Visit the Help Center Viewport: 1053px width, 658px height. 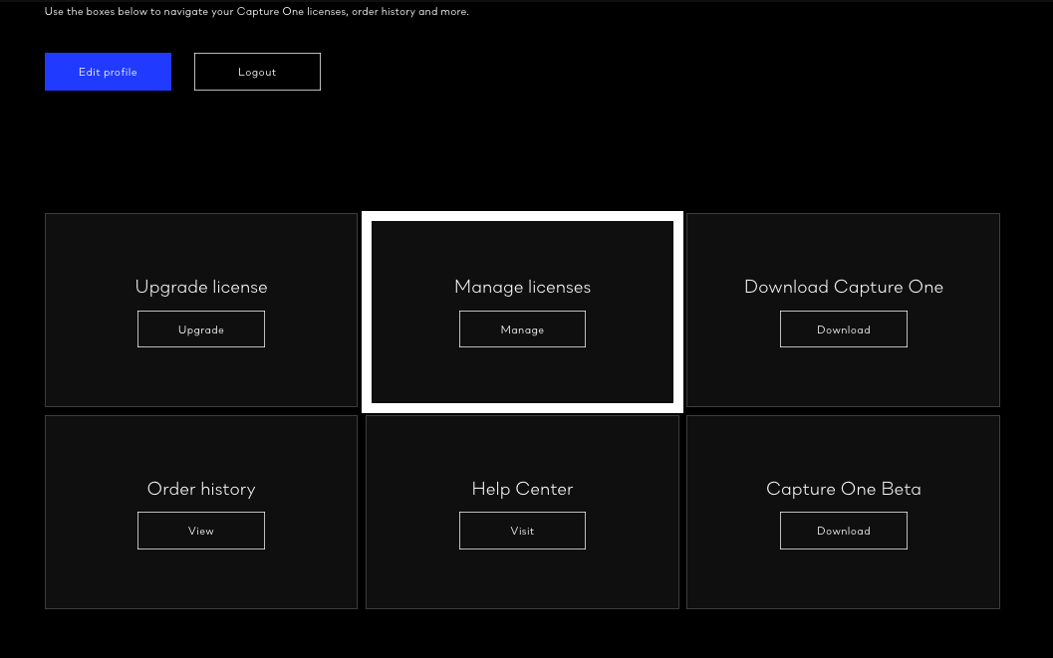[522, 531]
